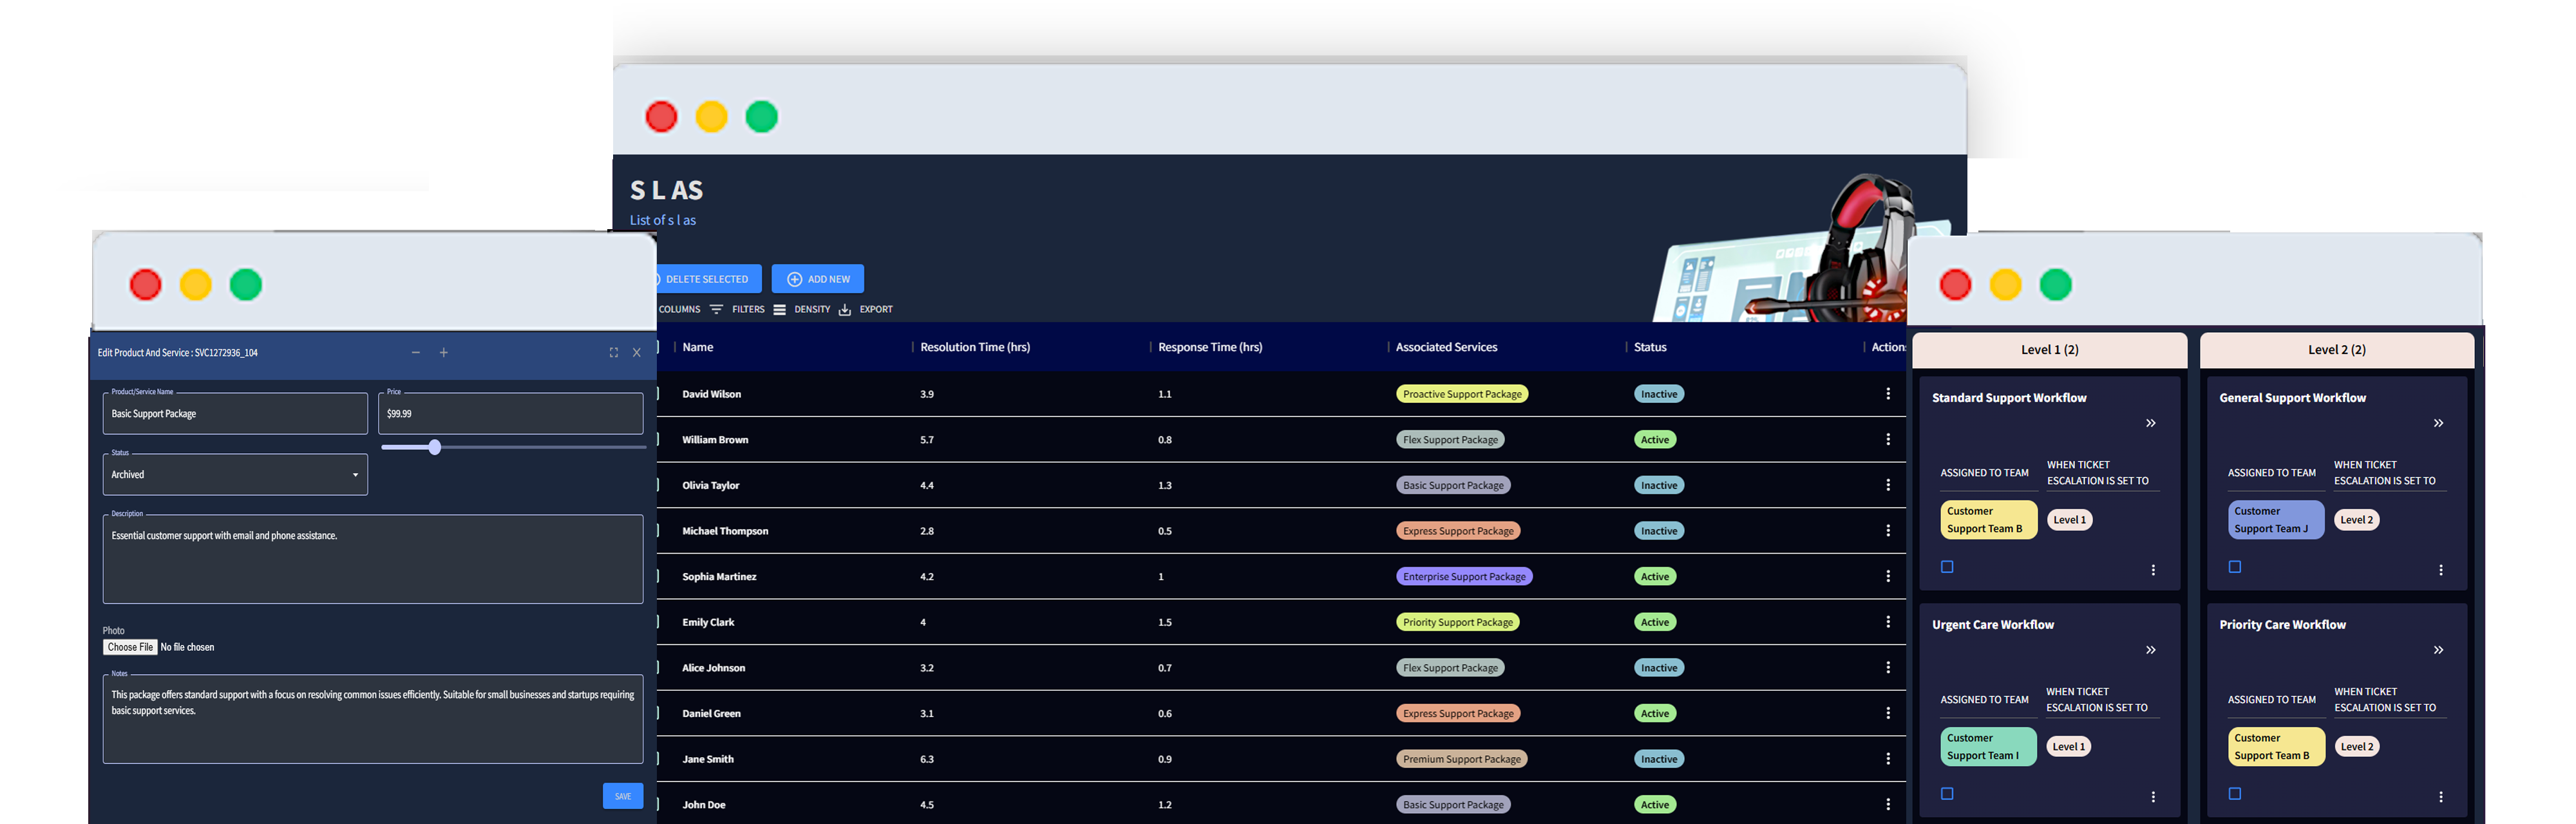Expand the General Support Workflow card
This screenshot has width=2576, height=824.
tap(2438, 424)
